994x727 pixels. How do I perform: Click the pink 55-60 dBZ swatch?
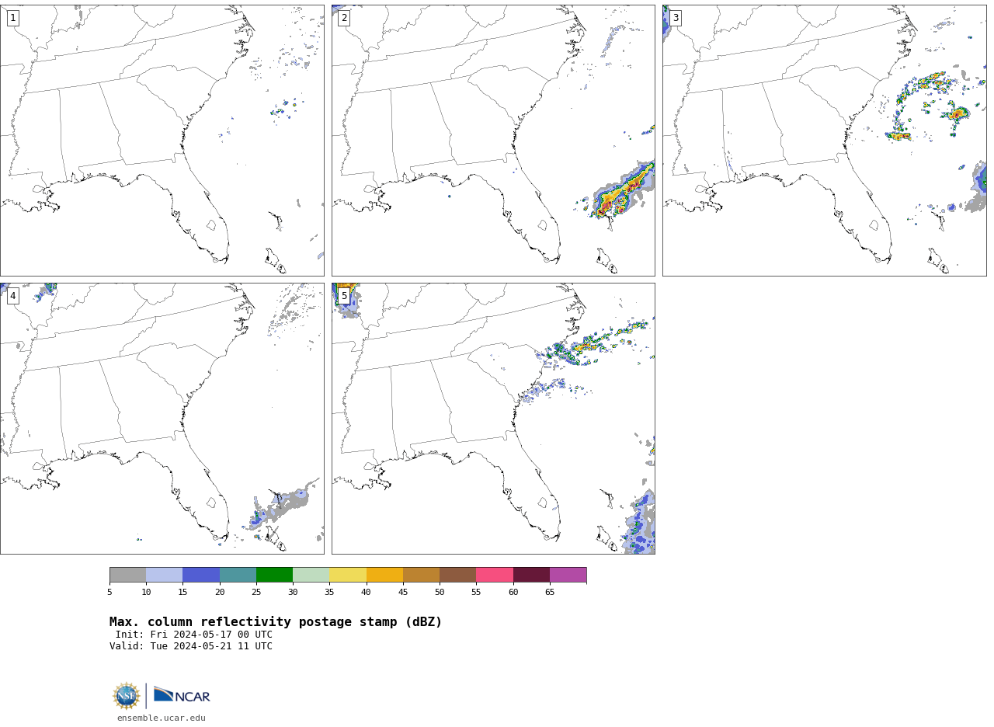click(495, 575)
